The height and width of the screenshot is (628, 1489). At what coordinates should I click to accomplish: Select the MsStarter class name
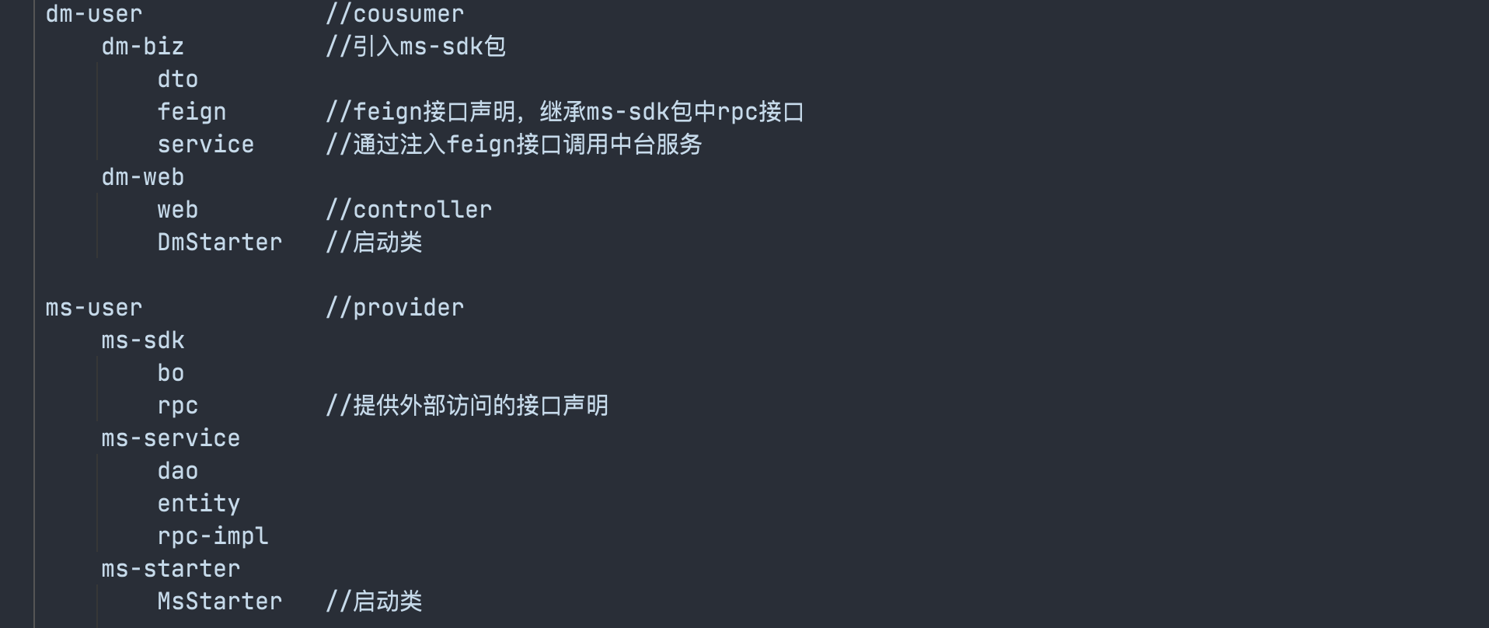pyautogui.click(x=220, y=602)
